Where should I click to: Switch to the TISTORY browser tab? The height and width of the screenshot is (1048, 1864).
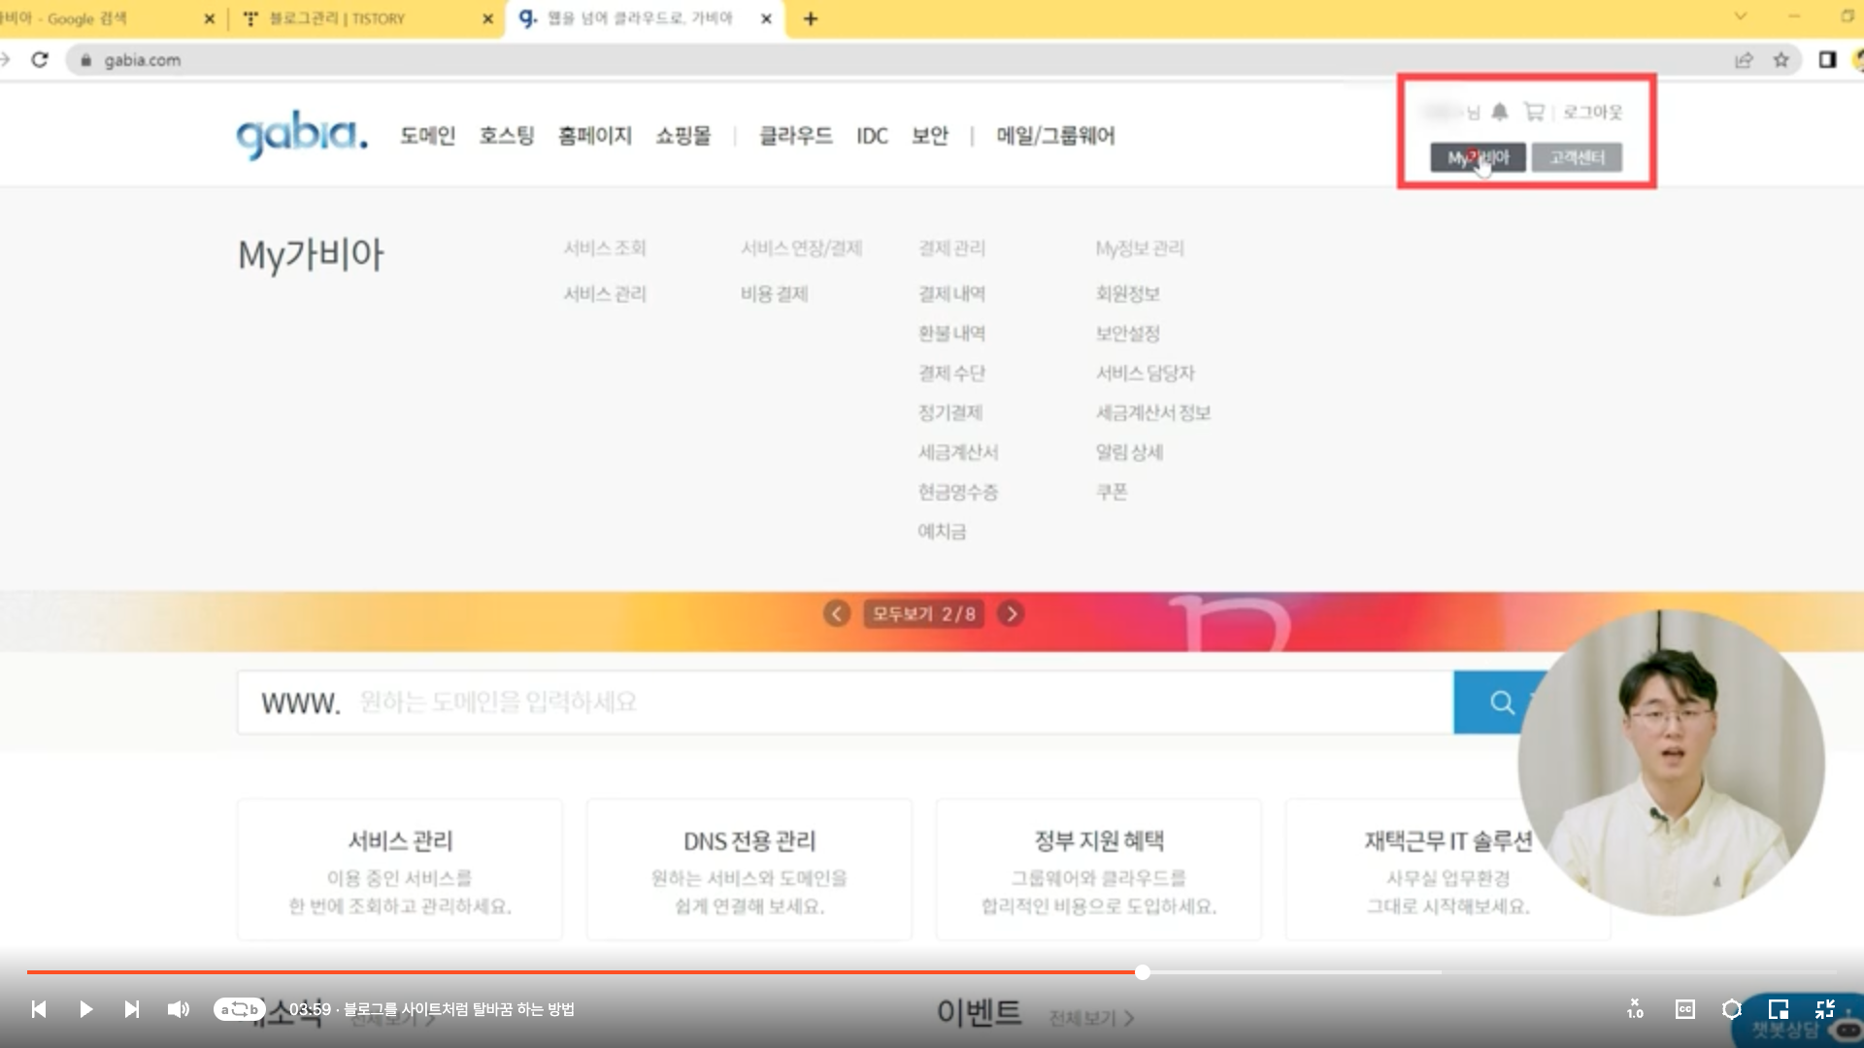pyautogui.click(x=338, y=18)
